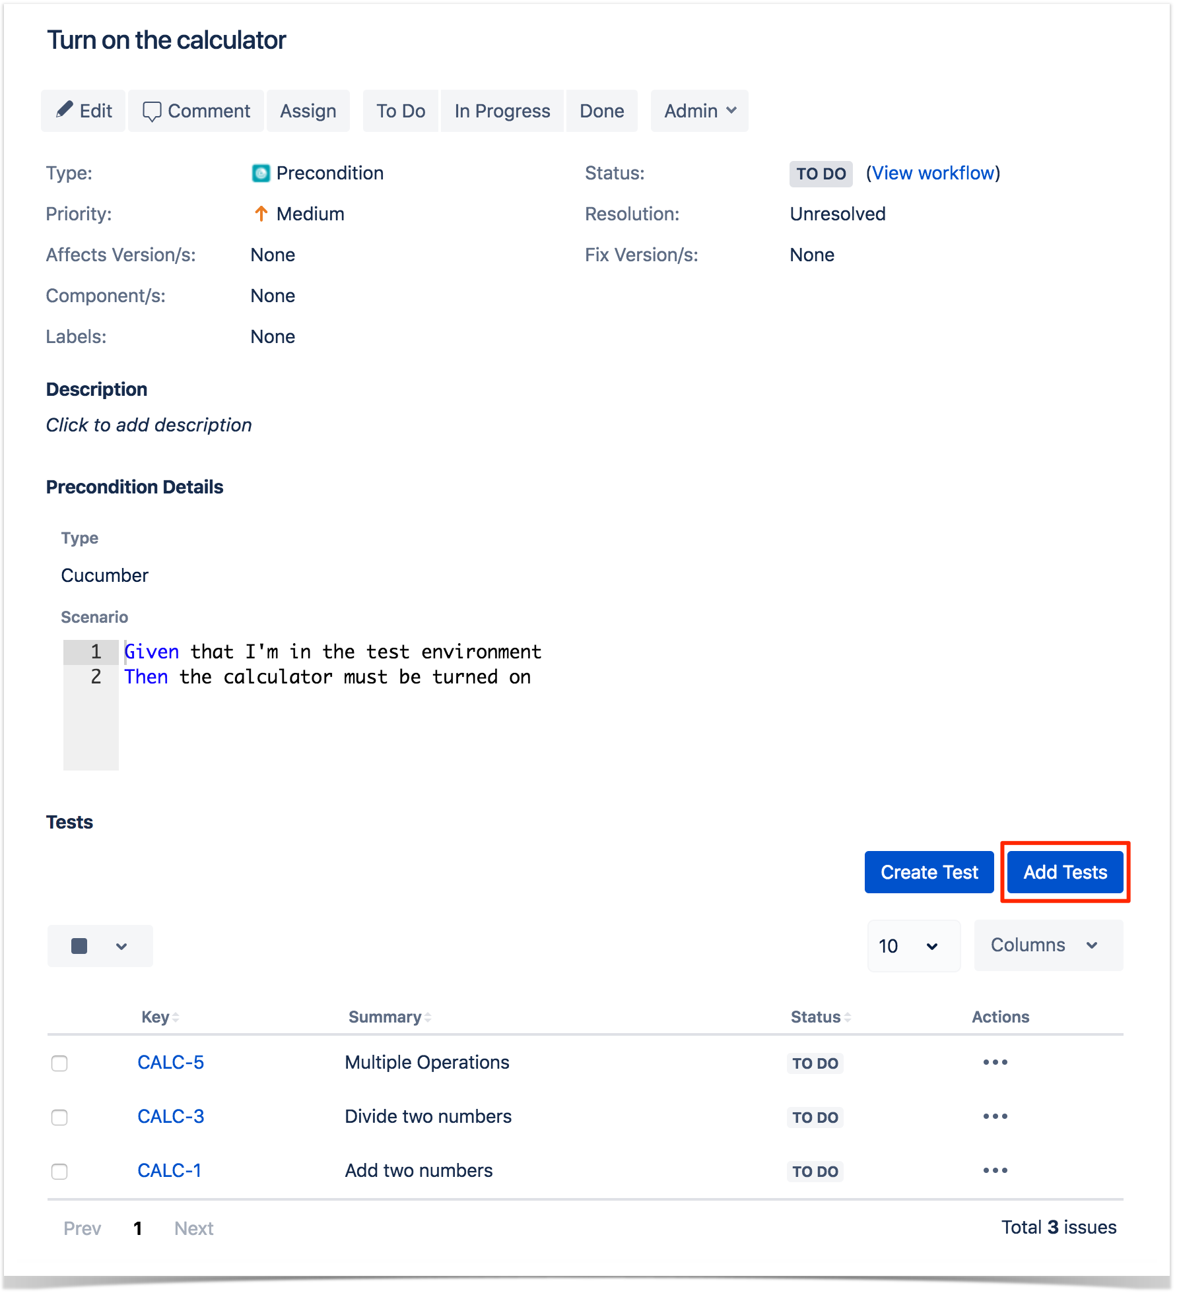Click to add description text
Screen dimensions: 1179x1295
pos(149,425)
